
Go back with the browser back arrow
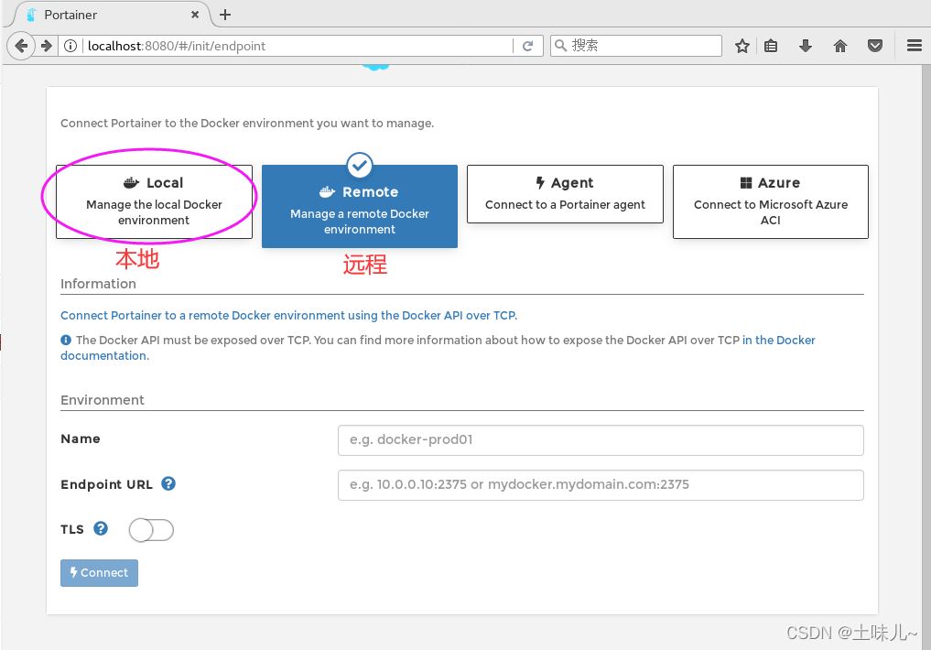[x=21, y=46]
